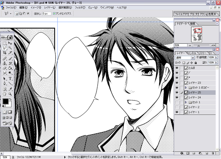221x159 pixels.
Task: Add layer style from panel footer
Action: click(x=182, y=153)
